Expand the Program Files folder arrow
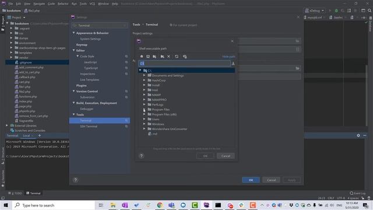The image size is (373, 210). pos(144,110)
